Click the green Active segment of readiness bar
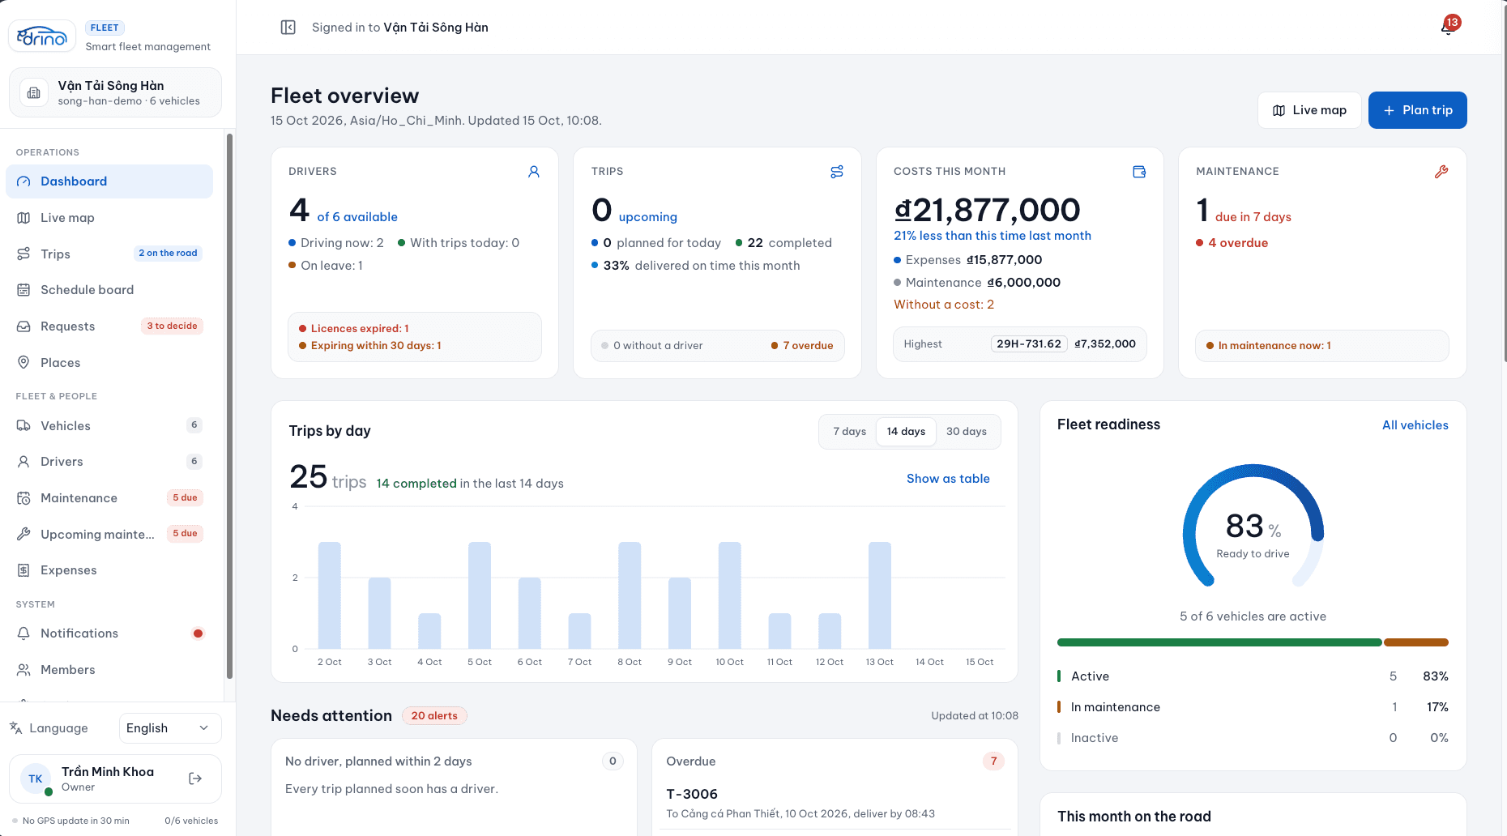Viewport: 1507px width, 836px height. point(1219,642)
